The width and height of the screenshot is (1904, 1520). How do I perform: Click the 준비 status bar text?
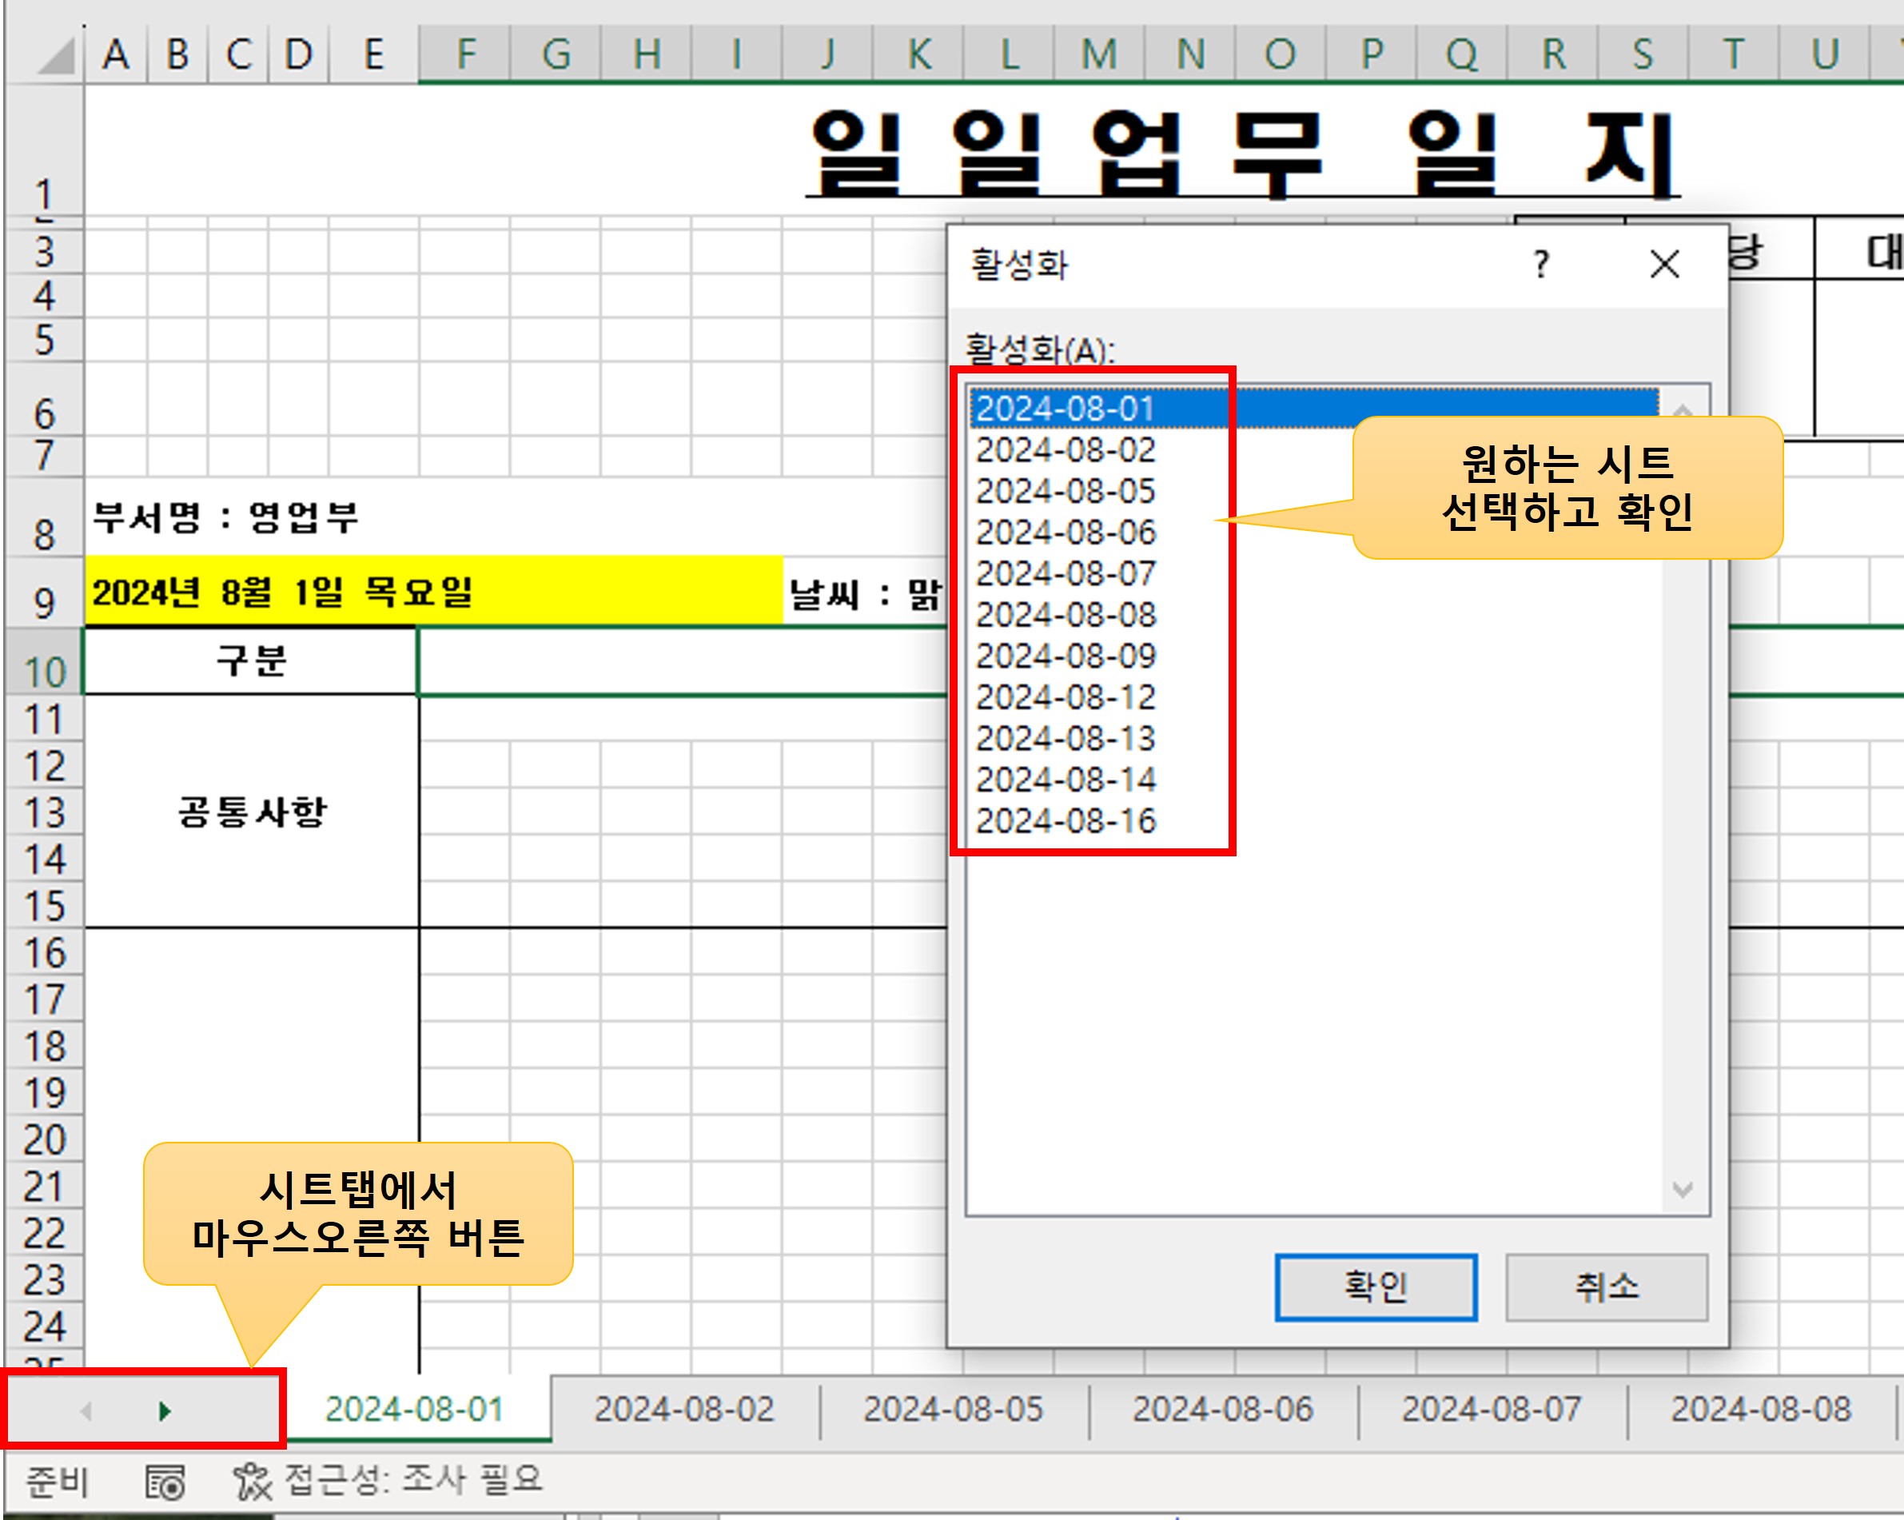[58, 1481]
